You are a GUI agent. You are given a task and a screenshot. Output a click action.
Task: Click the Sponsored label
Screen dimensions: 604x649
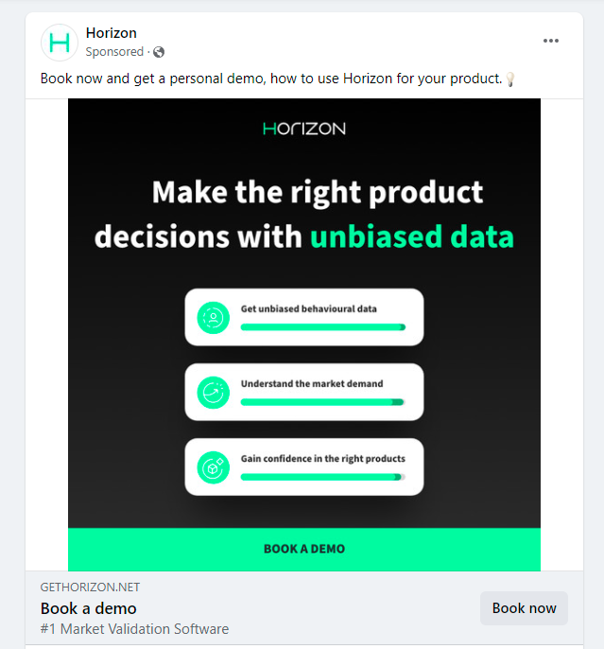tap(114, 52)
